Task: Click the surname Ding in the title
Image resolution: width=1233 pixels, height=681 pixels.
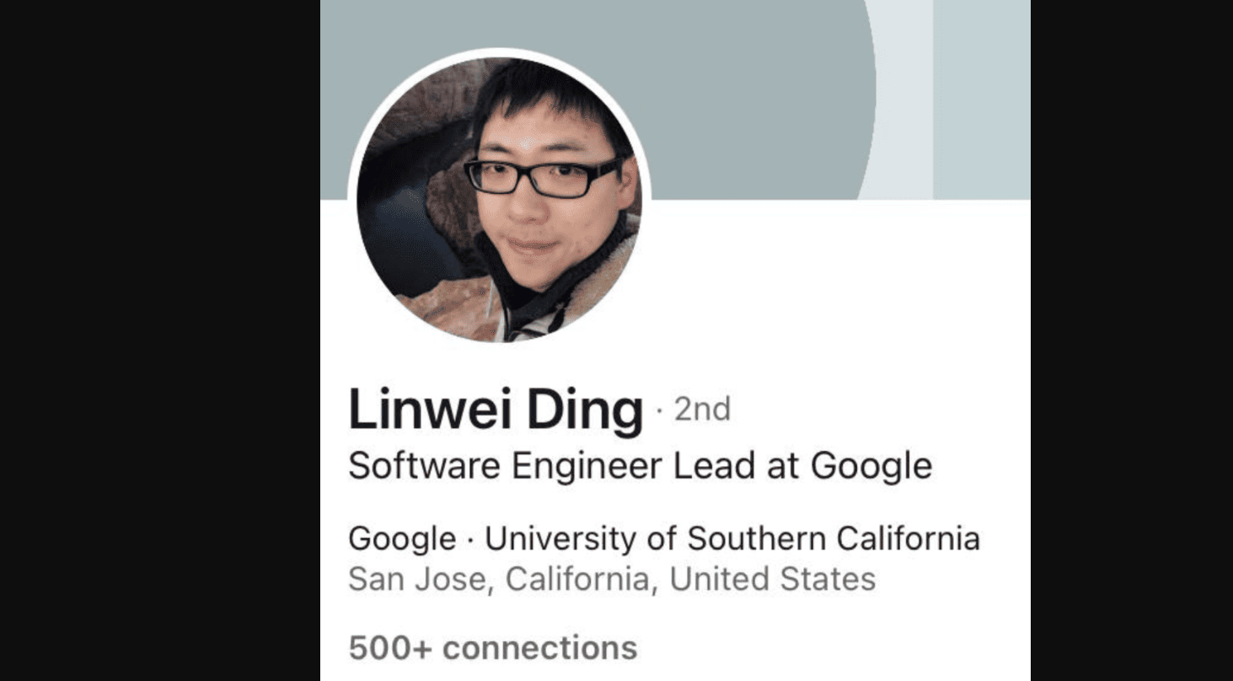Action: [x=586, y=412]
